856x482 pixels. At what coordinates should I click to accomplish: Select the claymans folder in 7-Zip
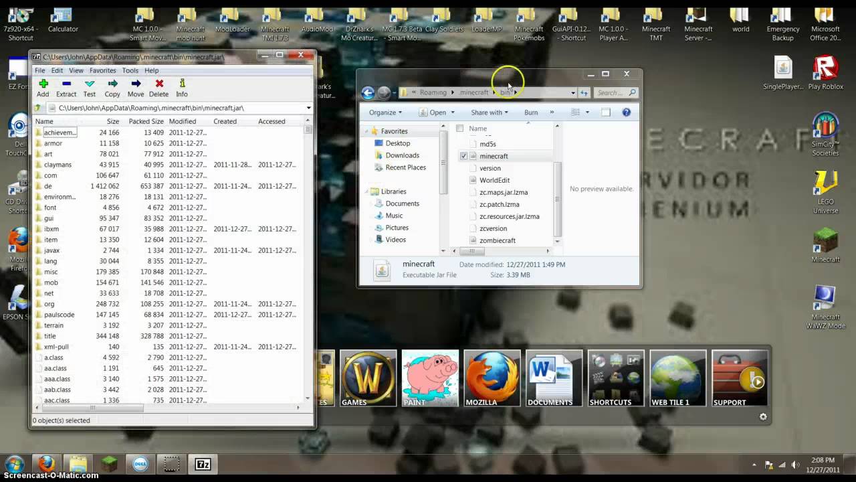58,165
